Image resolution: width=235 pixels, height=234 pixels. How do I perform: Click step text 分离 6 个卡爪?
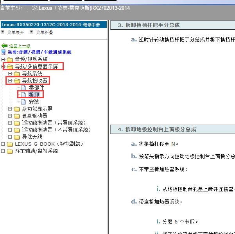[x=180, y=221]
